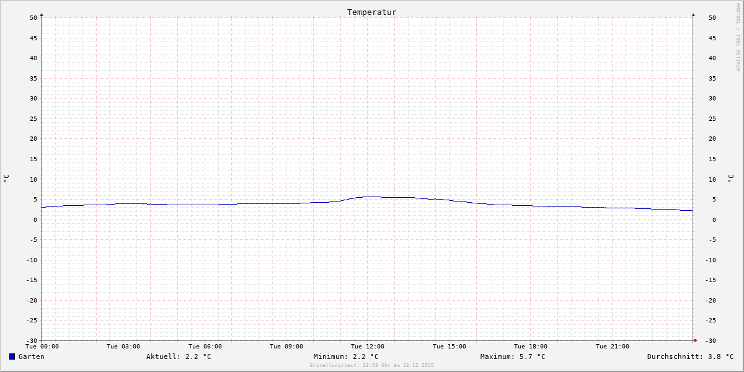The image size is (744, 372).
Task: Click the Temperatur chart title
Action: (372, 12)
